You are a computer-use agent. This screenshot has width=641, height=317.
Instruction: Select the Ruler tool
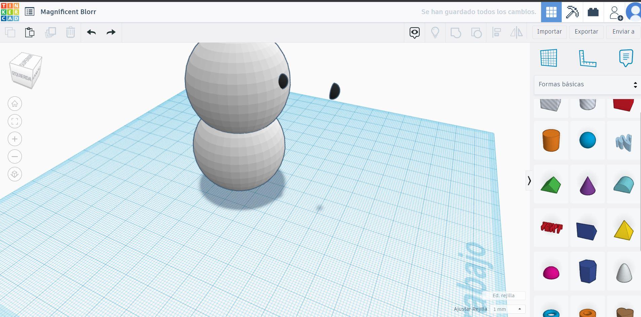(587, 58)
